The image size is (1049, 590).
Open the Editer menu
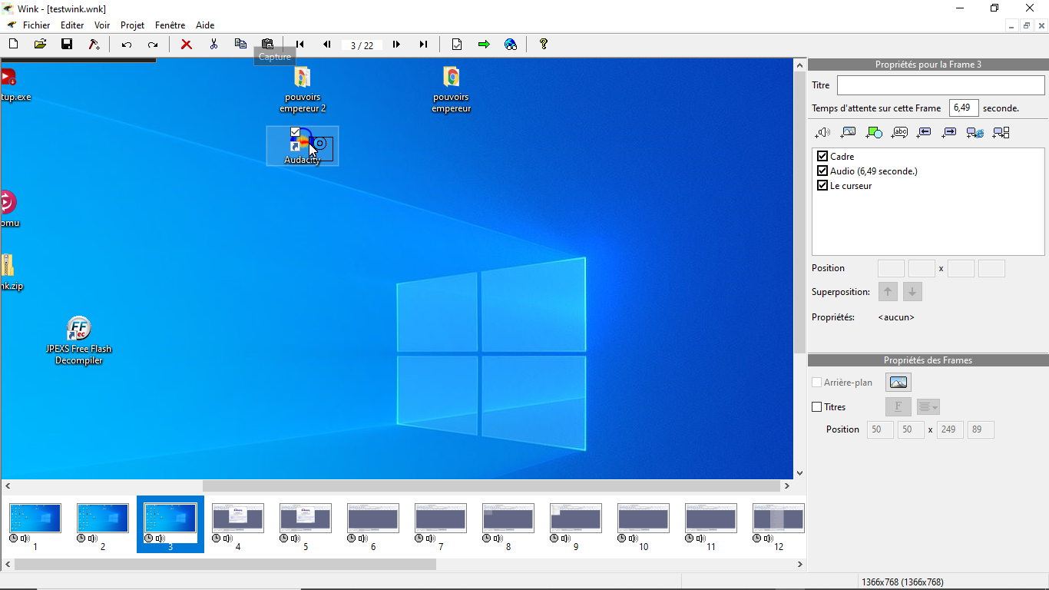(x=72, y=25)
